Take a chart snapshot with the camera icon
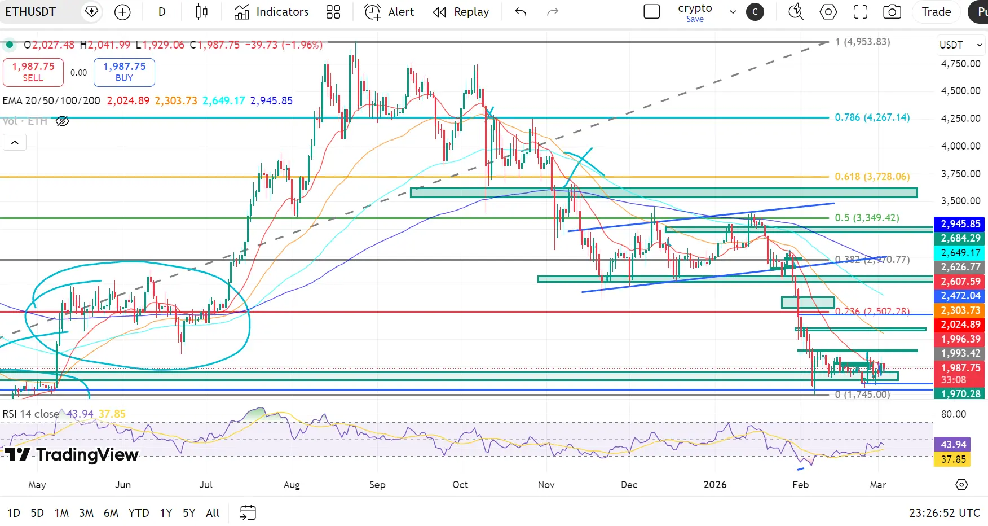988x526 pixels. [x=892, y=12]
